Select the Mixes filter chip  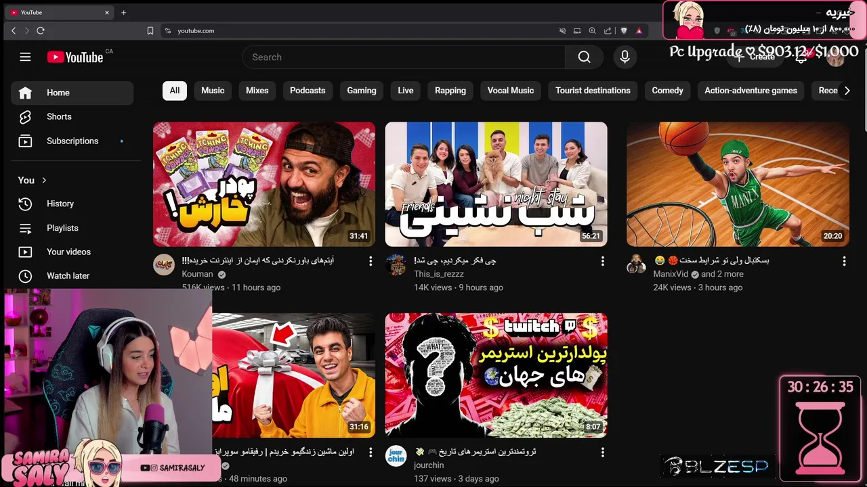(x=257, y=91)
